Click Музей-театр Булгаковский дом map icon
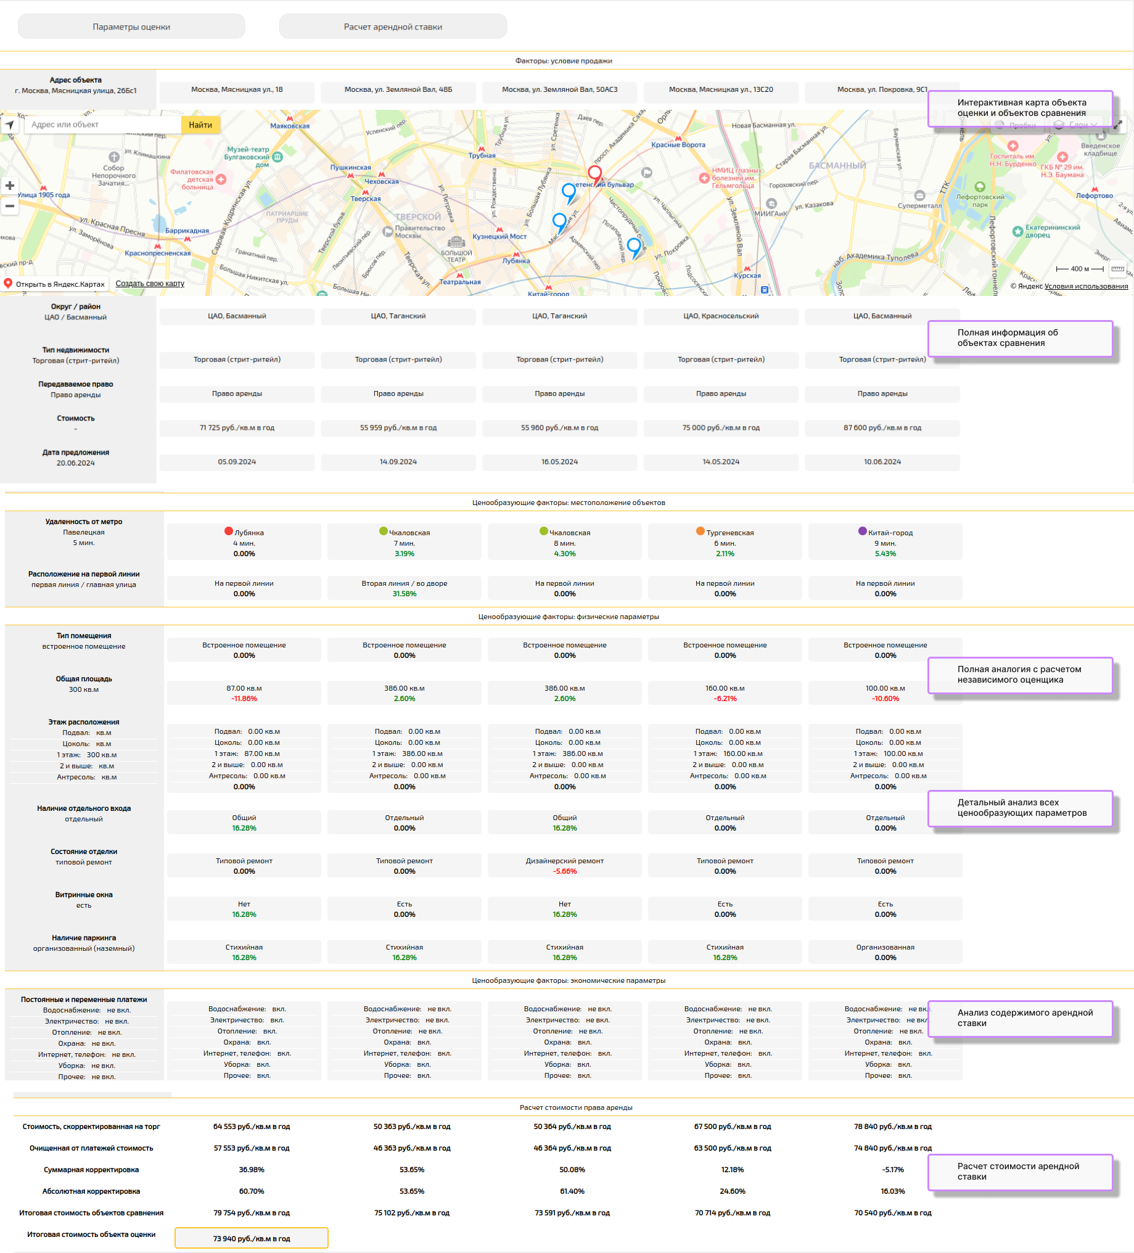 coord(277,157)
